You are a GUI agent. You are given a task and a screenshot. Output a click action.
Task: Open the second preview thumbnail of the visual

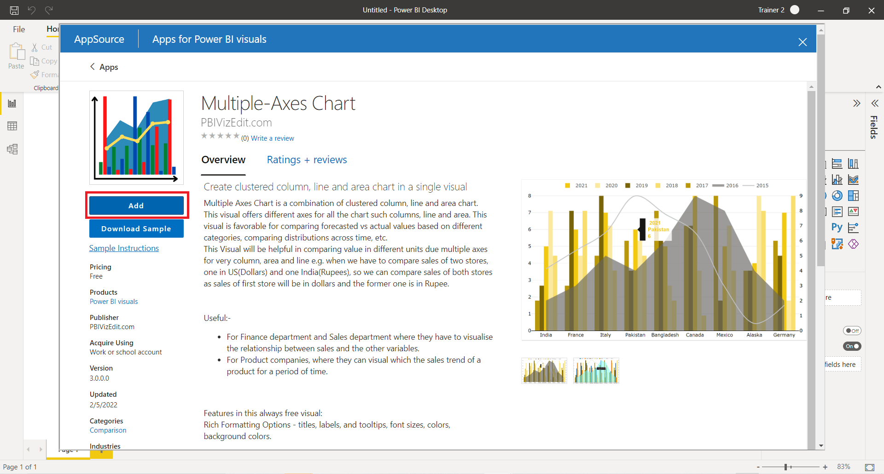(x=596, y=371)
